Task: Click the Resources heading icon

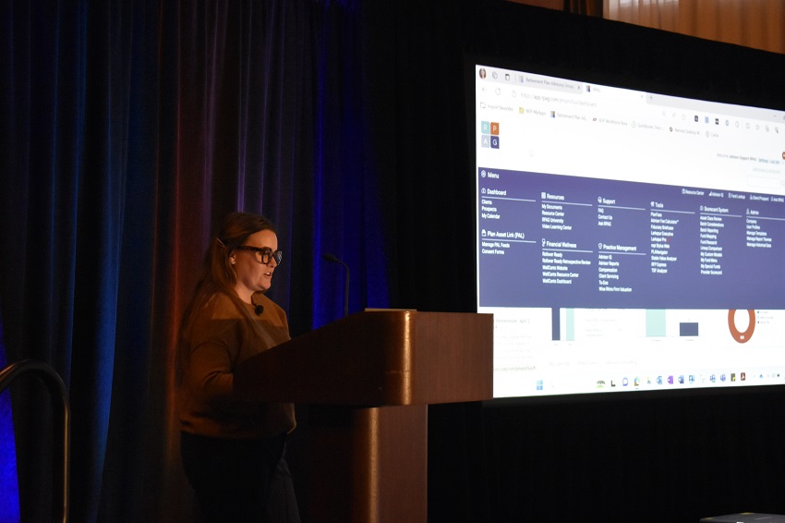Action: [544, 196]
